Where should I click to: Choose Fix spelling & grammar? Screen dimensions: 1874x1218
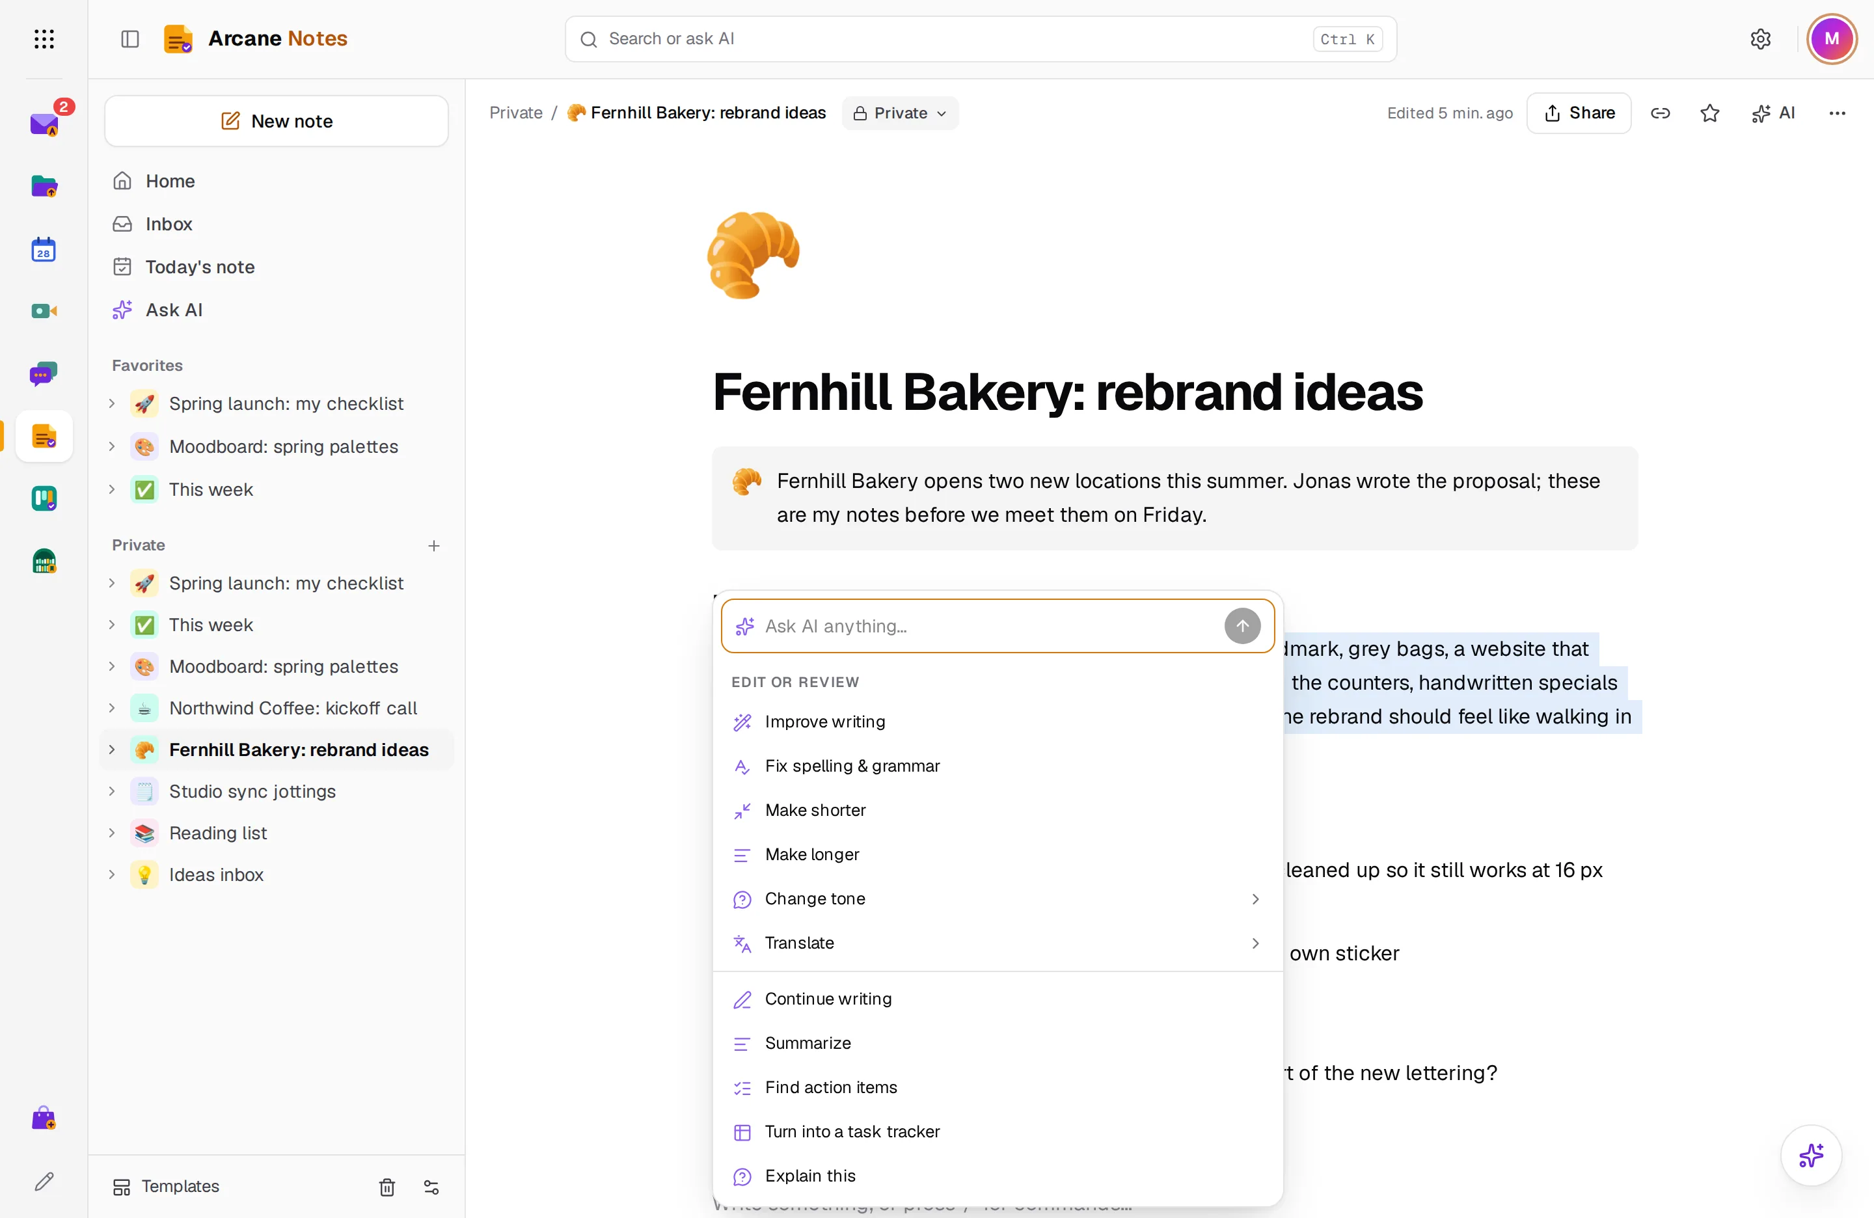click(x=998, y=766)
